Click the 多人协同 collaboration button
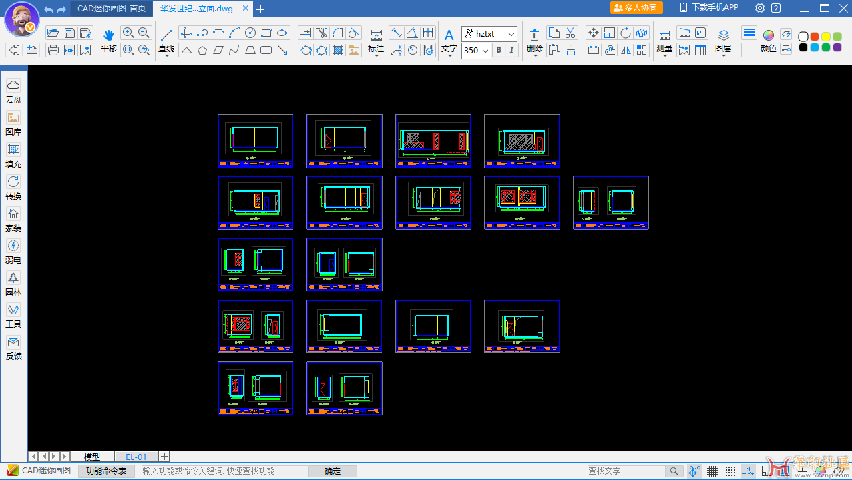The width and height of the screenshot is (852, 480). [x=636, y=8]
